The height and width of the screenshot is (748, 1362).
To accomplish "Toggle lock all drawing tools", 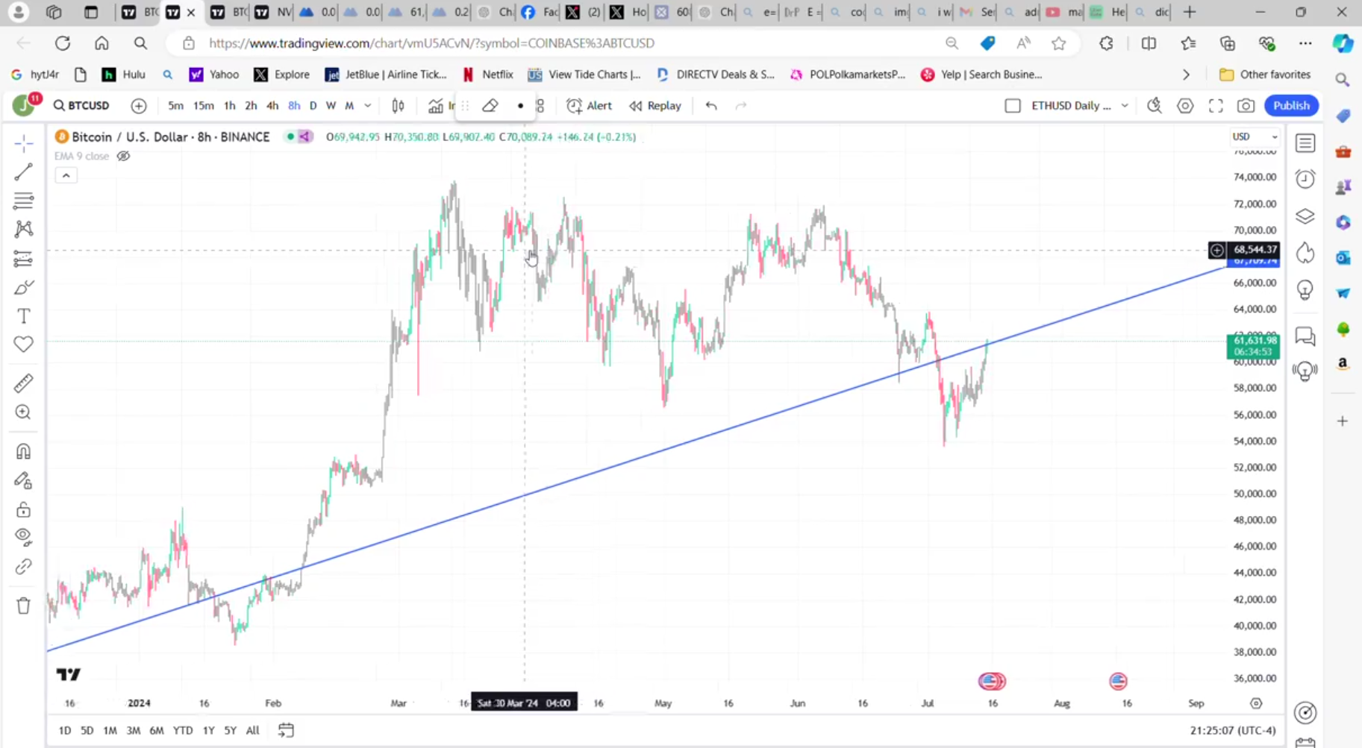I will click(x=23, y=510).
